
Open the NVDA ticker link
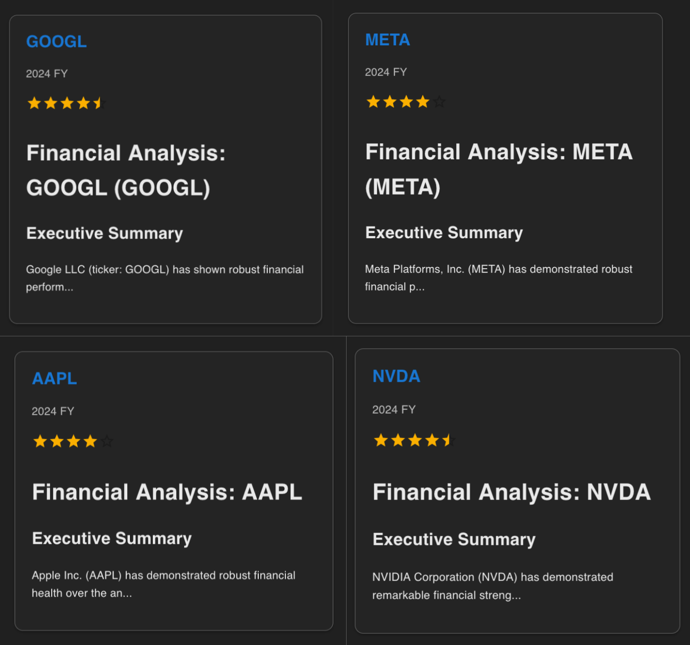pos(397,376)
